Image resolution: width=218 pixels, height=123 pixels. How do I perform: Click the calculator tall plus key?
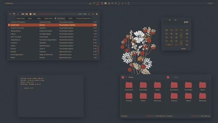point(181,36)
